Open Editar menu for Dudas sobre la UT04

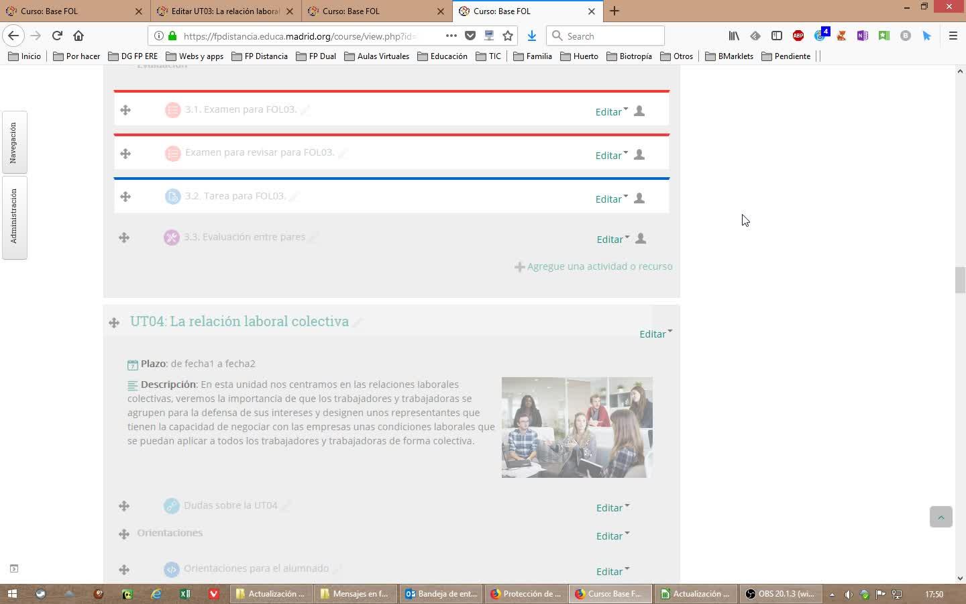612,507
